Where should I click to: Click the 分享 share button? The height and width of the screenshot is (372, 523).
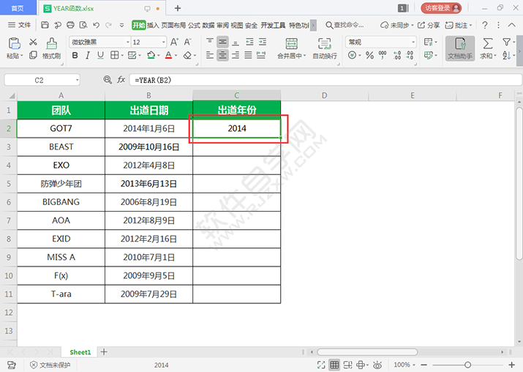429,25
